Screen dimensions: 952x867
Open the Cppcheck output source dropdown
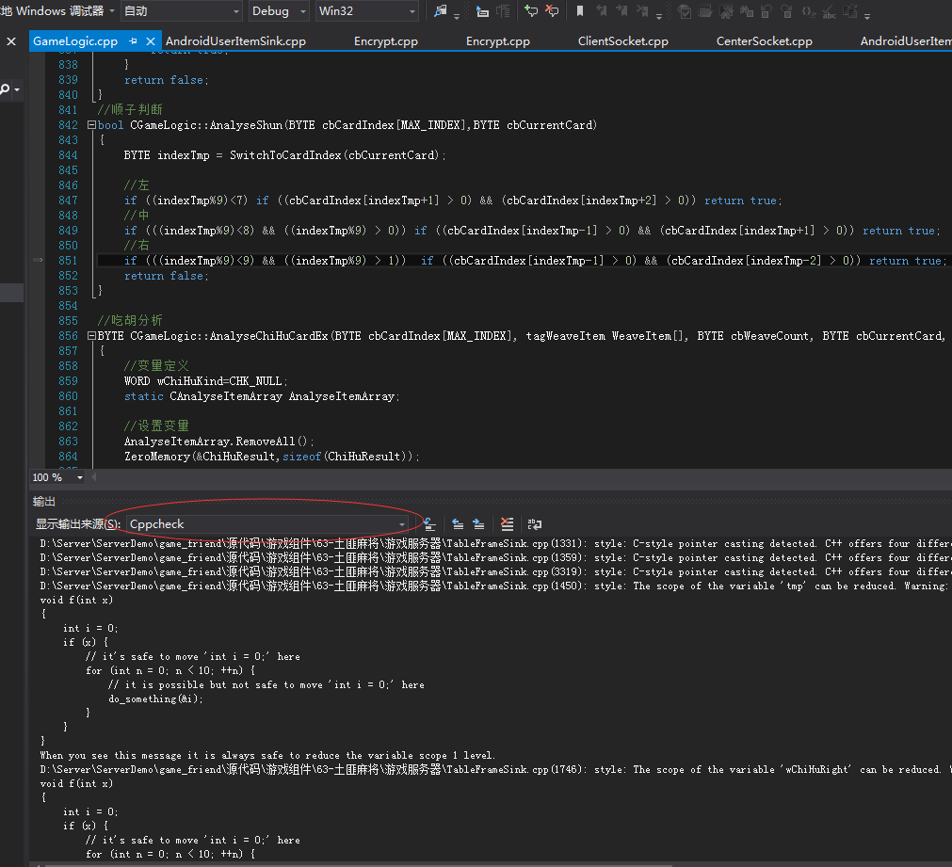(x=267, y=524)
